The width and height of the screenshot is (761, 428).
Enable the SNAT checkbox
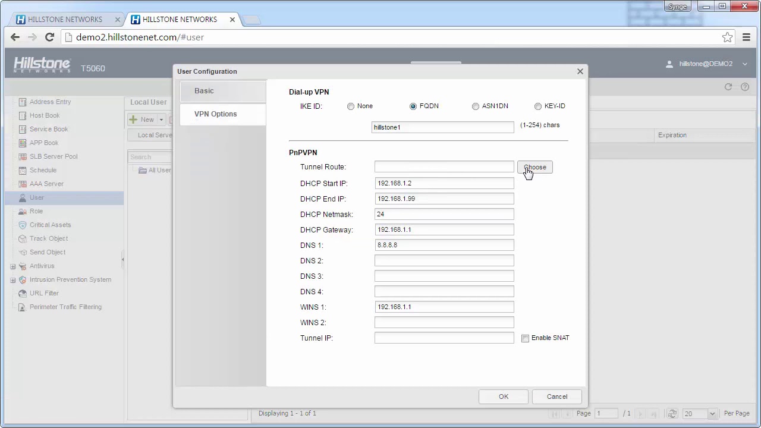pos(525,338)
